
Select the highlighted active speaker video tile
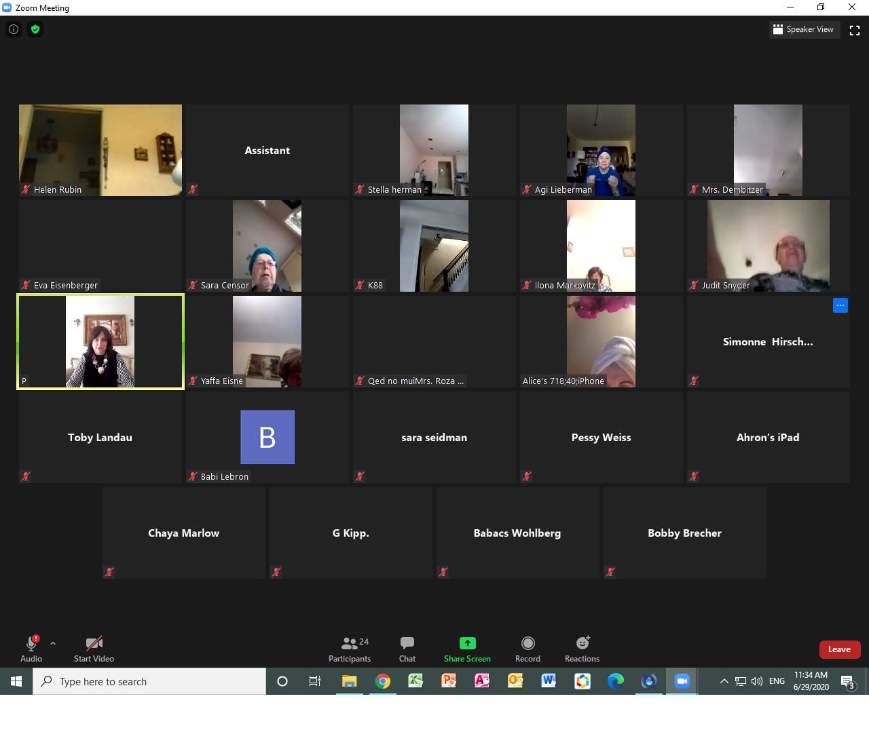point(100,341)
